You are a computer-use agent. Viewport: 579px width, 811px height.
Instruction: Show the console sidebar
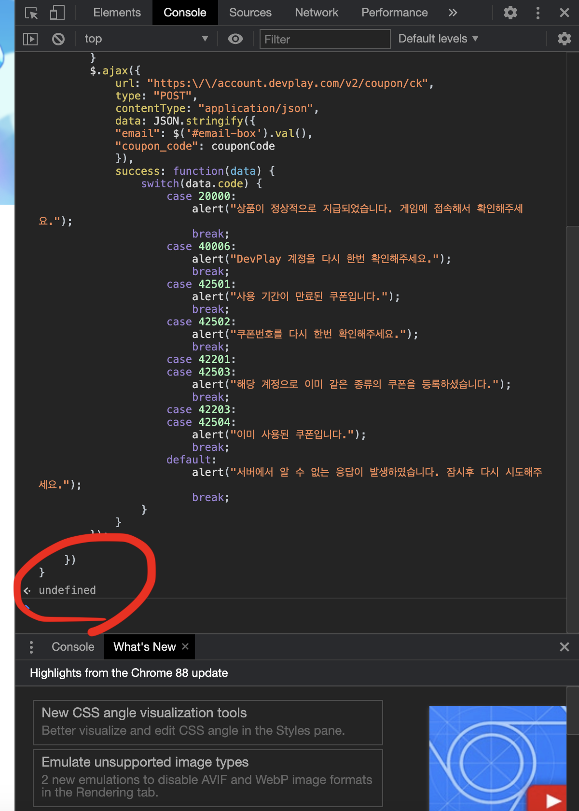[30, 39]
